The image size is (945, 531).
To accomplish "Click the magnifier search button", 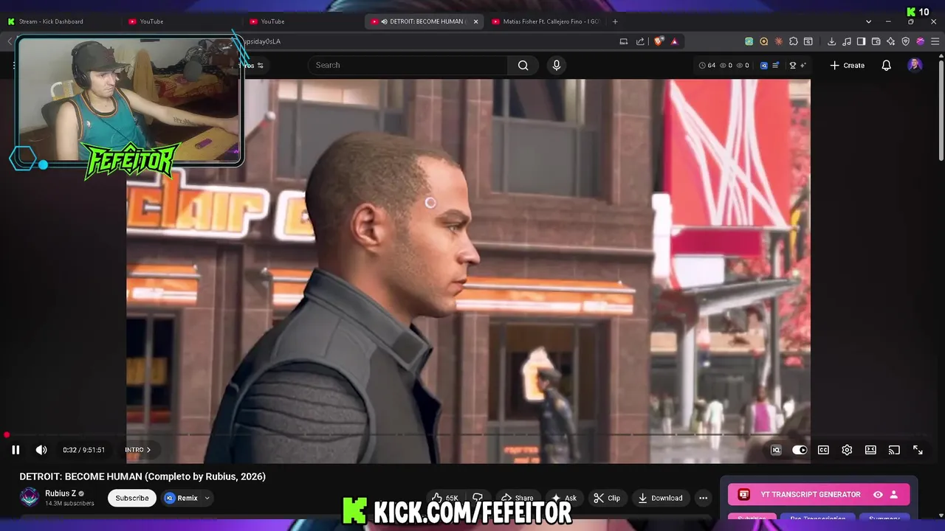I will (523, 65).
